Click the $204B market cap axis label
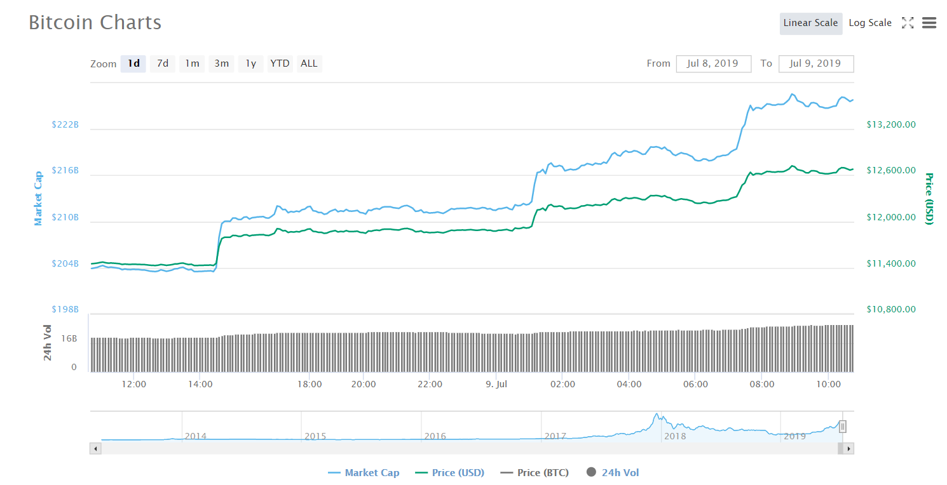This screenshot has width=947, height=485. point(65,263)
